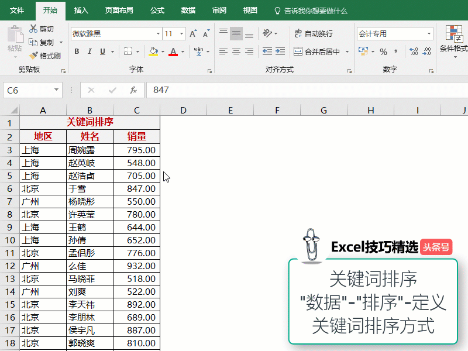Toggle Italic formatting
The image size is (468, 351).
pos(90,51)
